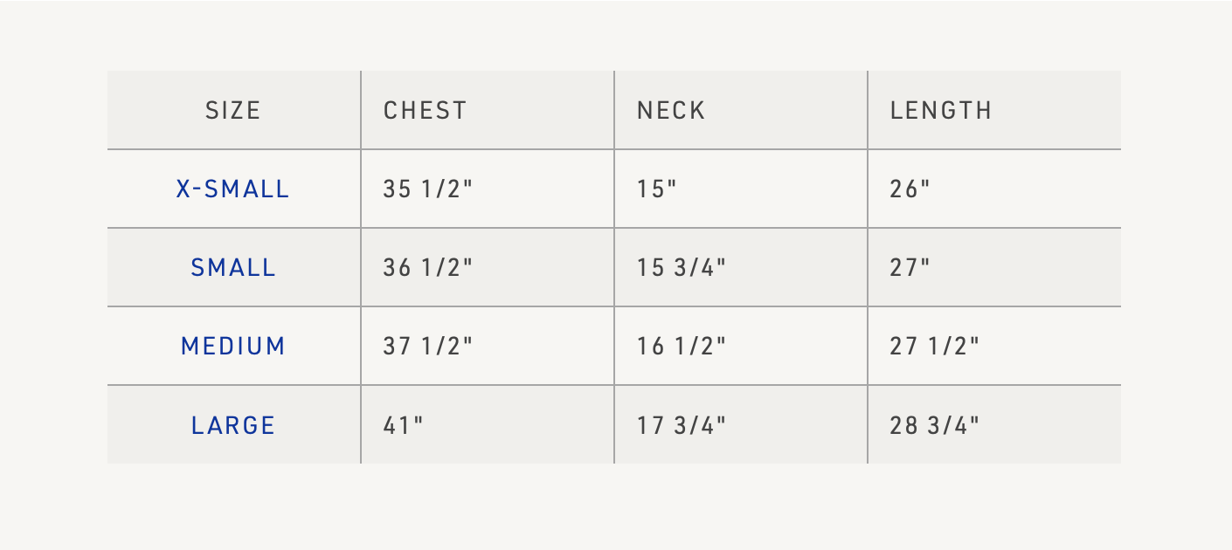The width and height of the screenshot is (1232, 550).
Task: Click the CHEST column header
Action: [x=426, y=111]
